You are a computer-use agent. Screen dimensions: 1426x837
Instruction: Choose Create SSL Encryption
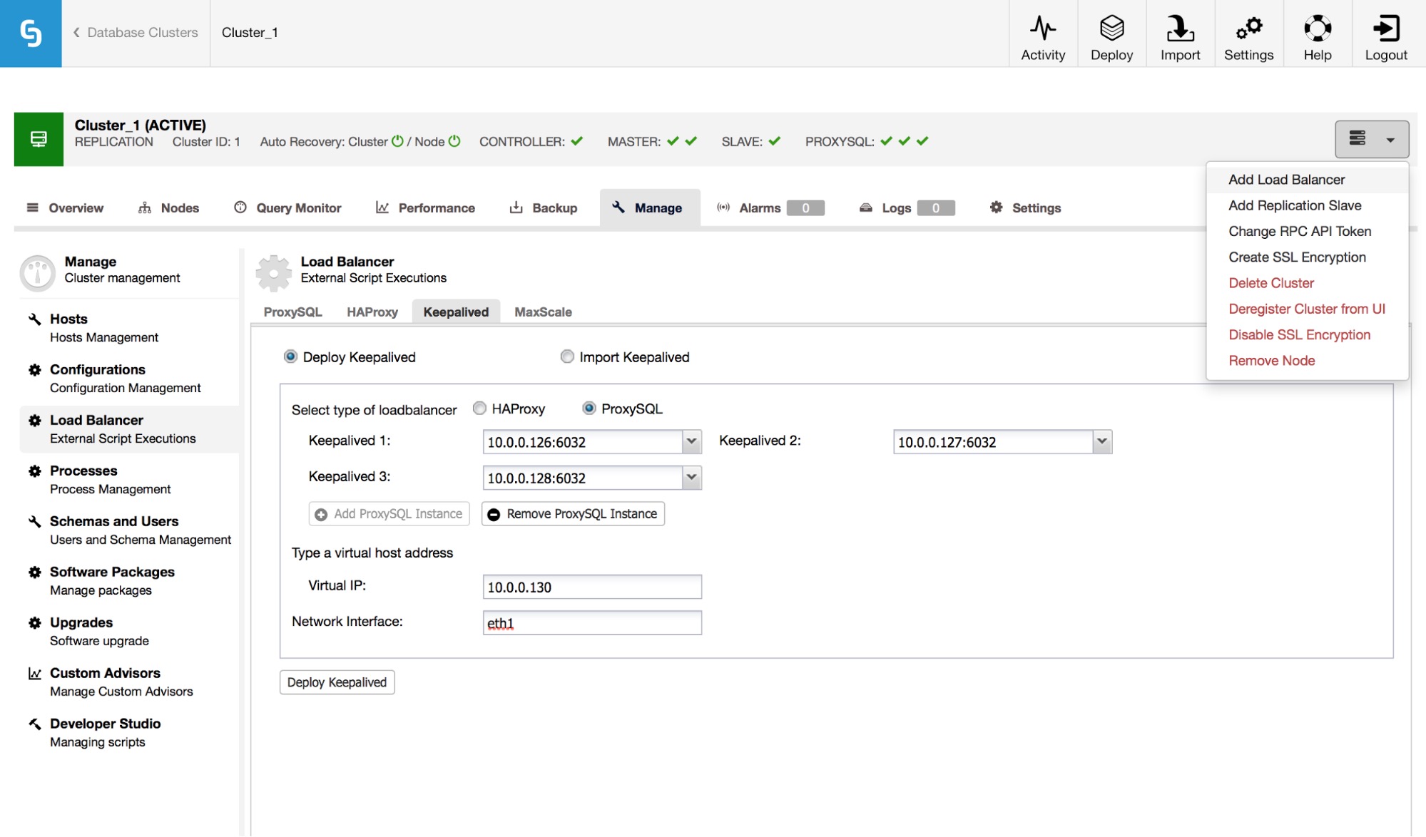coord(1307,257)
